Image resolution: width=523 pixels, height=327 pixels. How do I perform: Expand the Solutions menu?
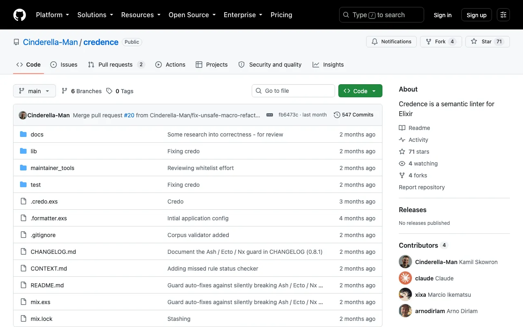coord(95,15)
